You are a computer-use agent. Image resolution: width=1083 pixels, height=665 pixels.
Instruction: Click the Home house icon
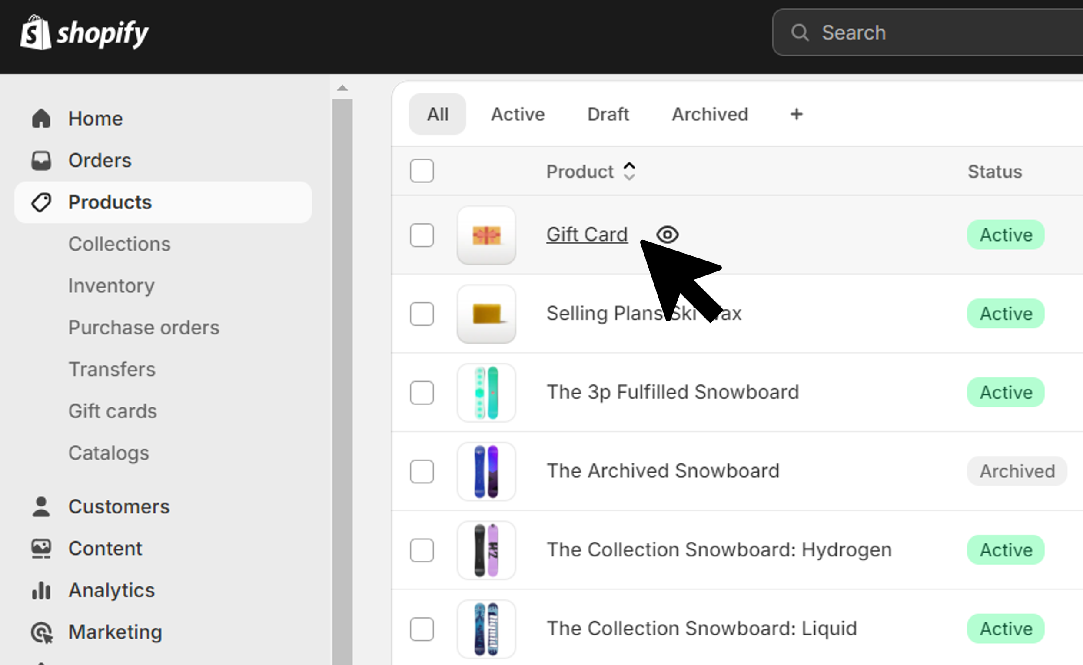coord(41,118)
